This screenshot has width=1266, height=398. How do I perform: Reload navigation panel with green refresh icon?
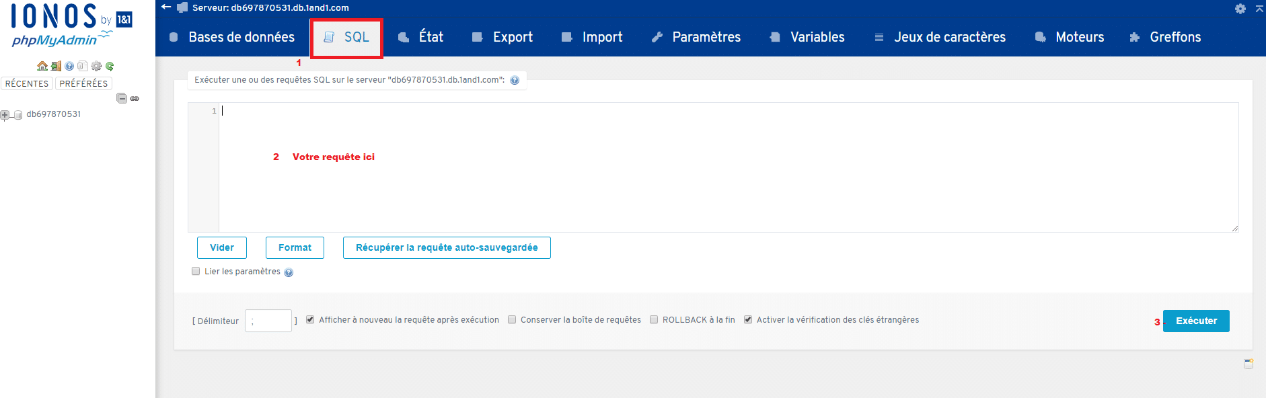(110, 66)
